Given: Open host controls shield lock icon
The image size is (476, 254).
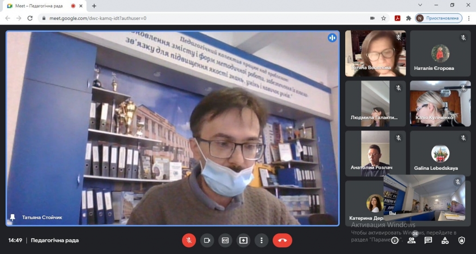Looking at the screenshot, I should [461, 241].
